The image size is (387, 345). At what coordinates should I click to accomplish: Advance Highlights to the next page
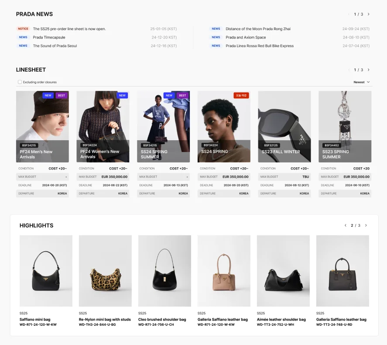(x=366, y=226)
